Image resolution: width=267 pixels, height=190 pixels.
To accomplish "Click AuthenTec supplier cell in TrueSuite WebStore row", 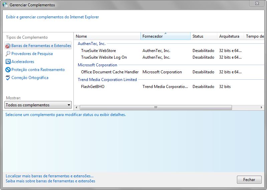I will (x=156, y=51).
